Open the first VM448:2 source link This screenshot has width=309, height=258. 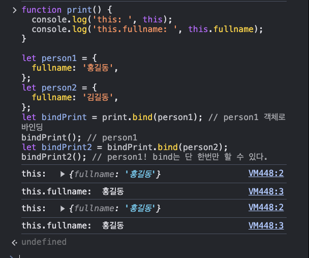coord(266,174)
